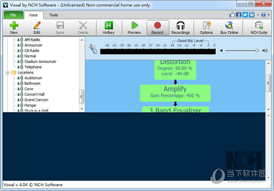The height and width of the screenshot is (191, 274).
Task: Select the Bathroom location voice
Action: click(x=32, y=83)
